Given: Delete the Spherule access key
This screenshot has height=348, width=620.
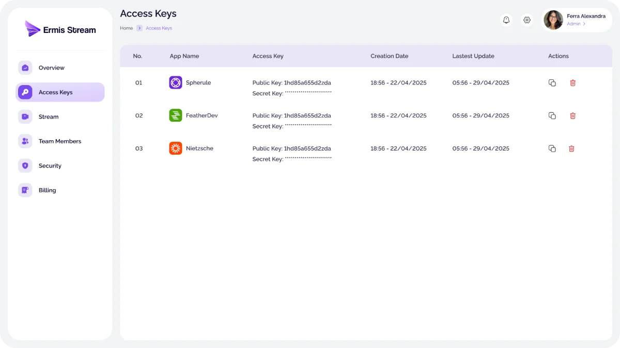Looking at the screenshot, I should coord(572,83).
